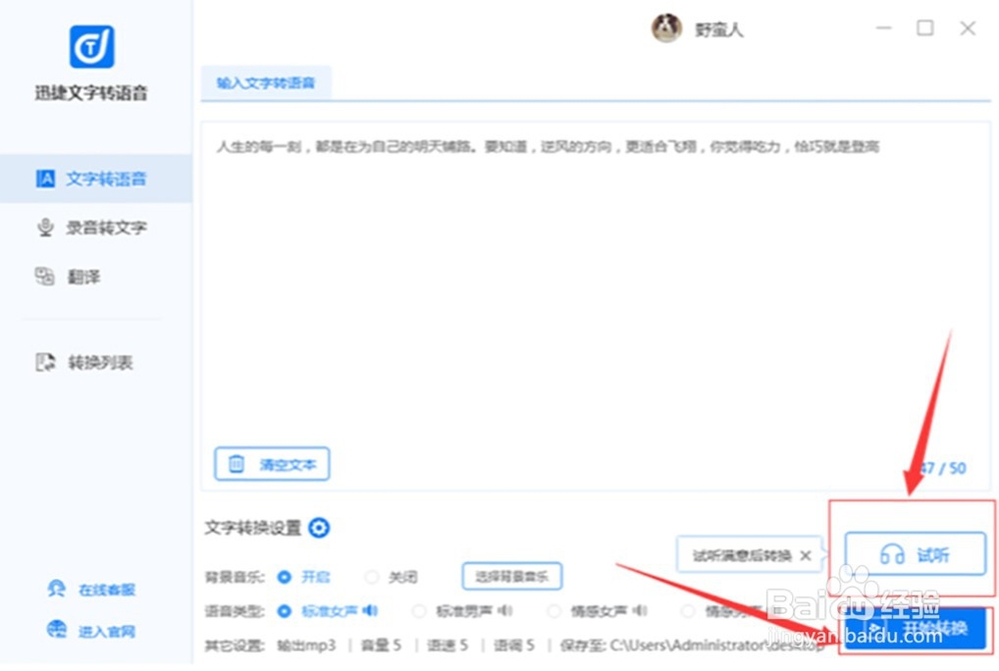Maximize the application window

tap(925, 28)
